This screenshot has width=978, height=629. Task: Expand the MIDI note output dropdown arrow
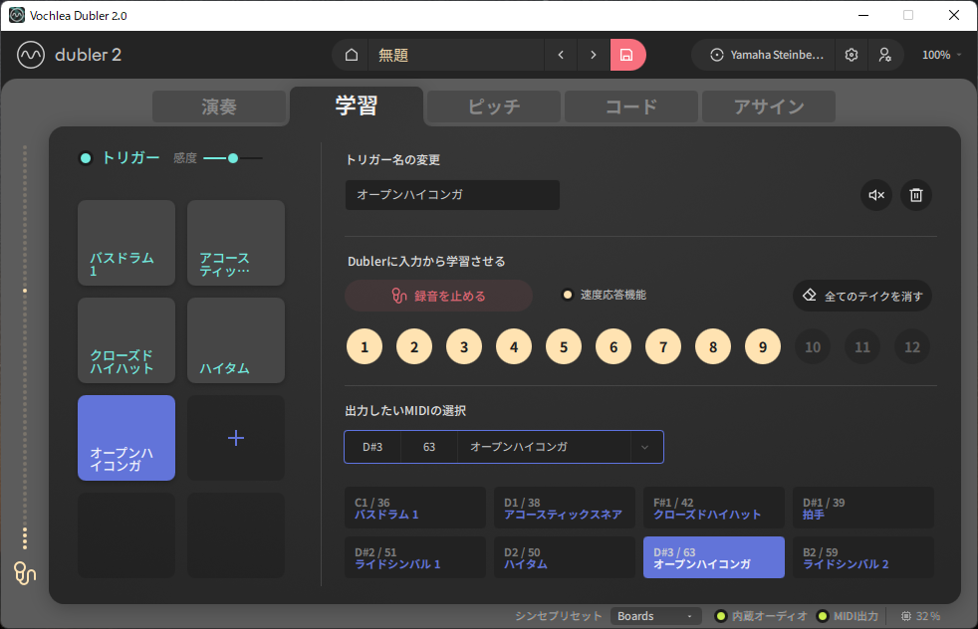pyautogui.click(x=645, y=447)
